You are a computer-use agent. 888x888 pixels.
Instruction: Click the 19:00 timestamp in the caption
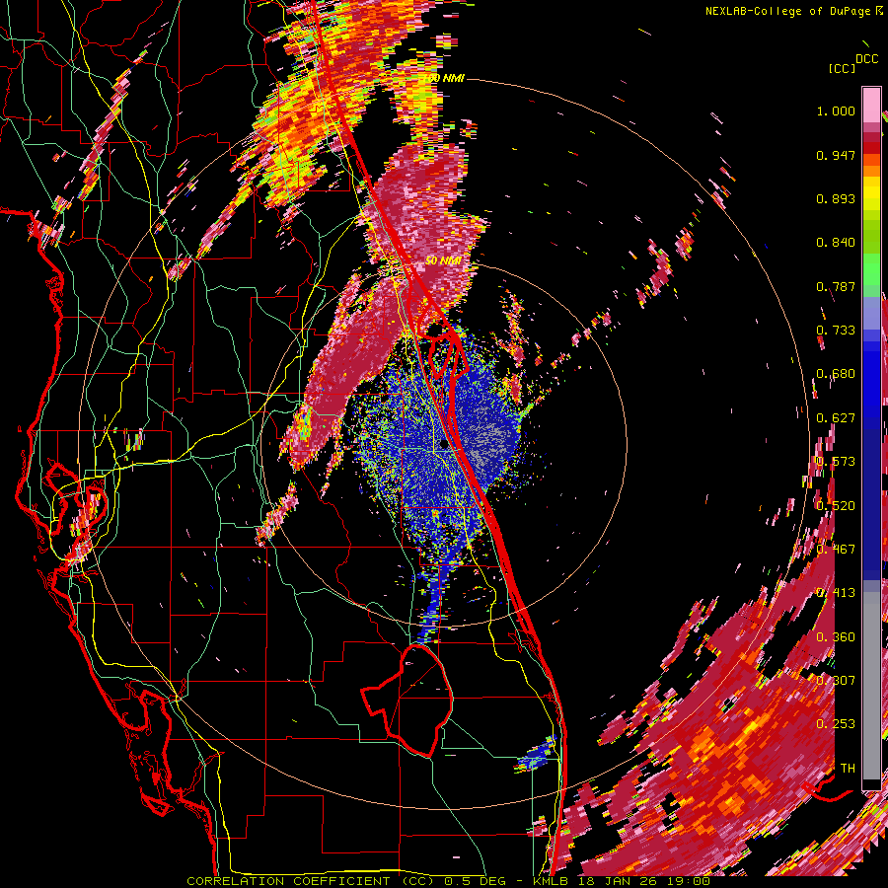(689, 881)
